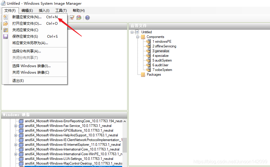Click the 1 windowsPE pass icon
This screenshot has width=270, height=167.
[x=149, y=42]
